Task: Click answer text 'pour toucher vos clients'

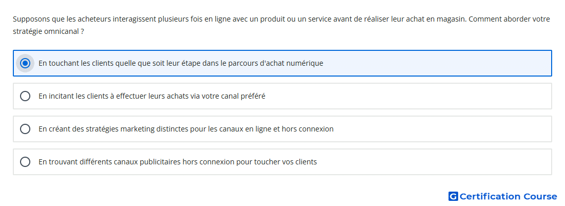Action: tap(178, 162)
